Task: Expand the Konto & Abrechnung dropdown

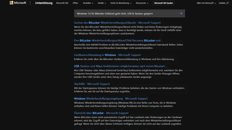Action: coord(121,3)
